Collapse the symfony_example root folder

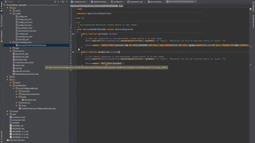pos(4,5)
